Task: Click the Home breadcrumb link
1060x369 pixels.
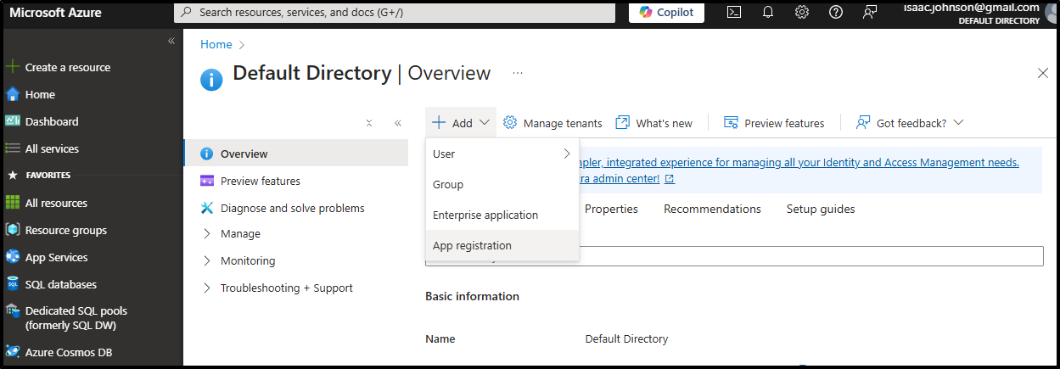Action: point(216,44)
